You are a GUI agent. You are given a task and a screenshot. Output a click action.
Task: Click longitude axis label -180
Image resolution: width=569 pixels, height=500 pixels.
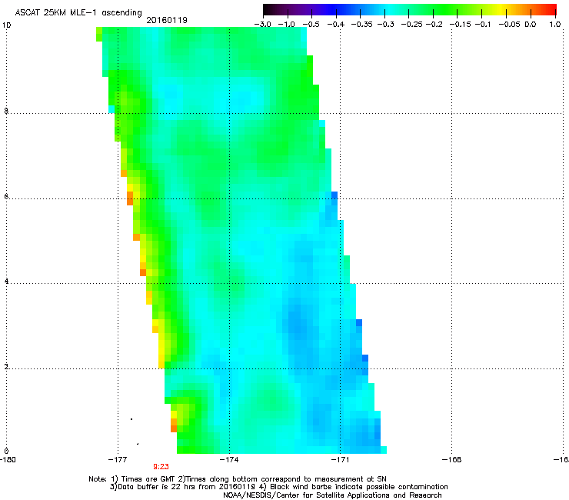tap(7, 460)
